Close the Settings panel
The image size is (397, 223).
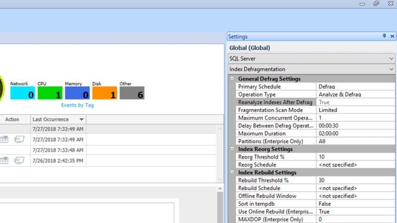pos(392,36)
